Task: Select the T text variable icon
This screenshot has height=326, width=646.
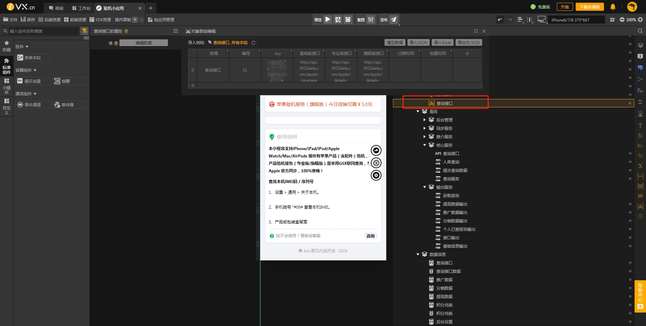Action: [x=640, y=125]
